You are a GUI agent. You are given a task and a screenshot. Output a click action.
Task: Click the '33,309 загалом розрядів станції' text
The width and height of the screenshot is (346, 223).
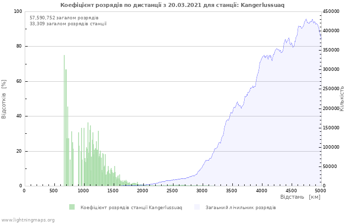click(68, 23)
